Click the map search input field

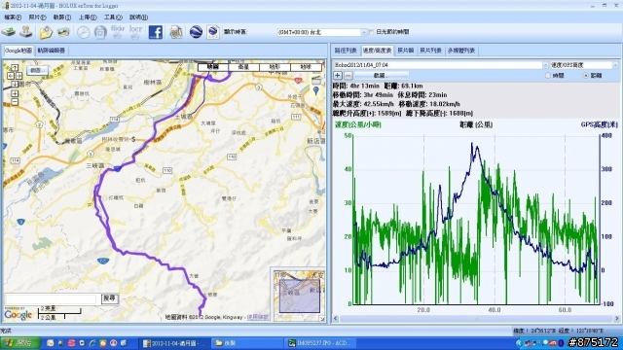coord(51,298)
